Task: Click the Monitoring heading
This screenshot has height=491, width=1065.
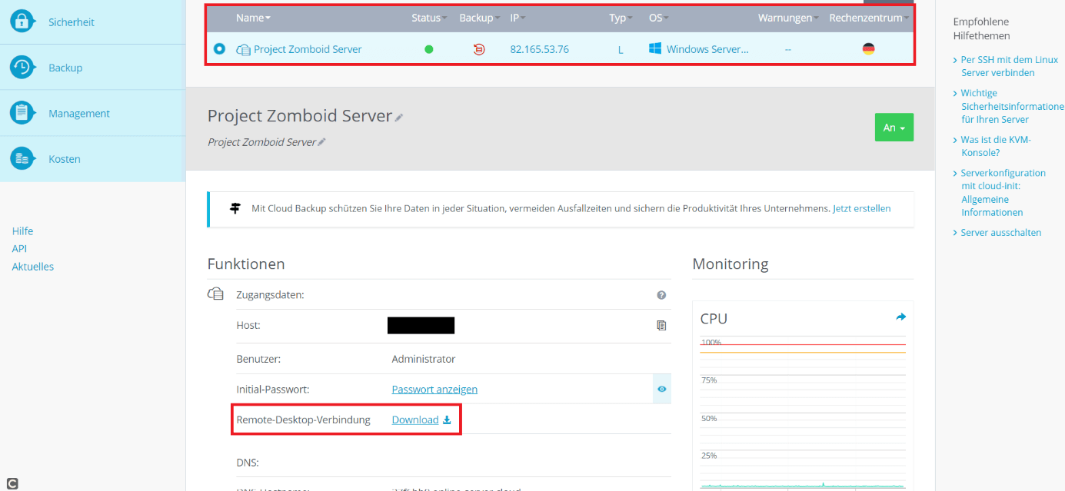Action: click(x=731, y=264)
